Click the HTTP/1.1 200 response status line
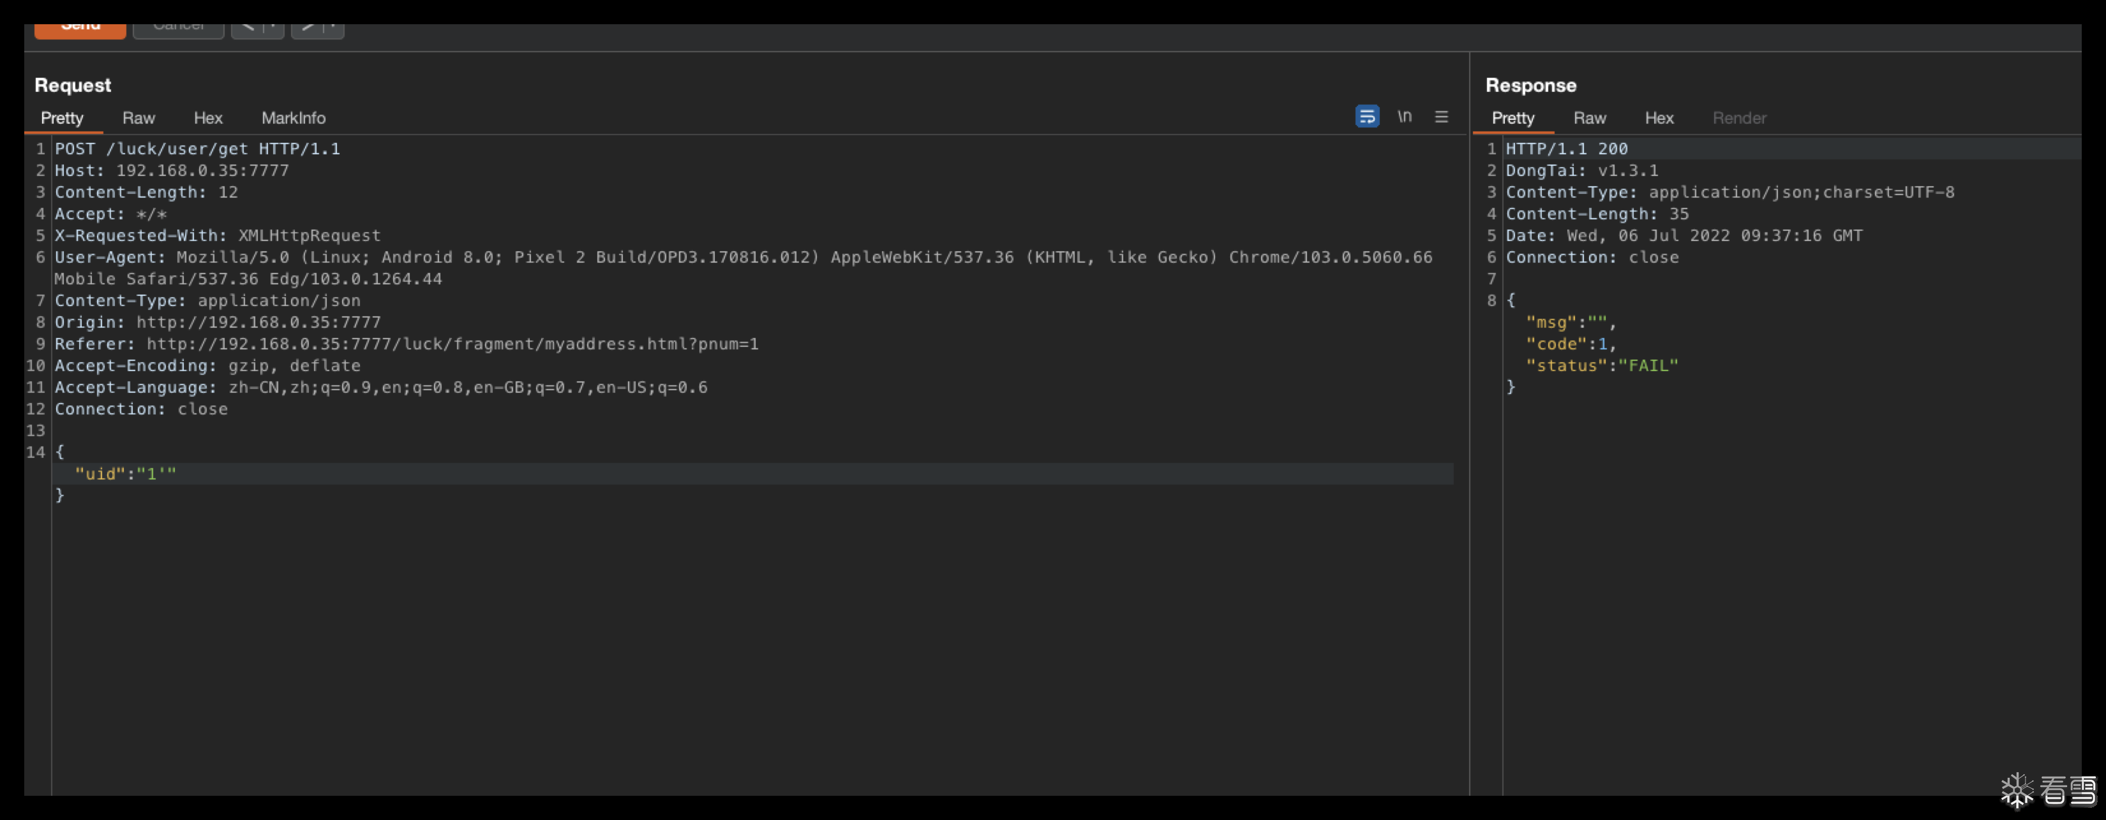The image size is (2106, 820). pyautogui.click(x=1567, y=149)
